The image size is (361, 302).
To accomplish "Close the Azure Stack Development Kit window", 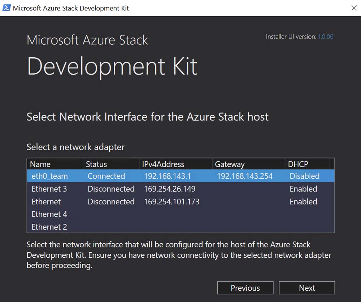I will click(x=354, y=8).
